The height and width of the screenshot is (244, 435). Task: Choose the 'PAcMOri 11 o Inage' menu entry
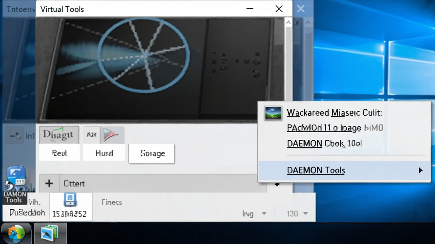coord(324,128)
